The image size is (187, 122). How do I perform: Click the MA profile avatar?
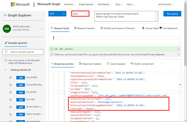point(7,29)
